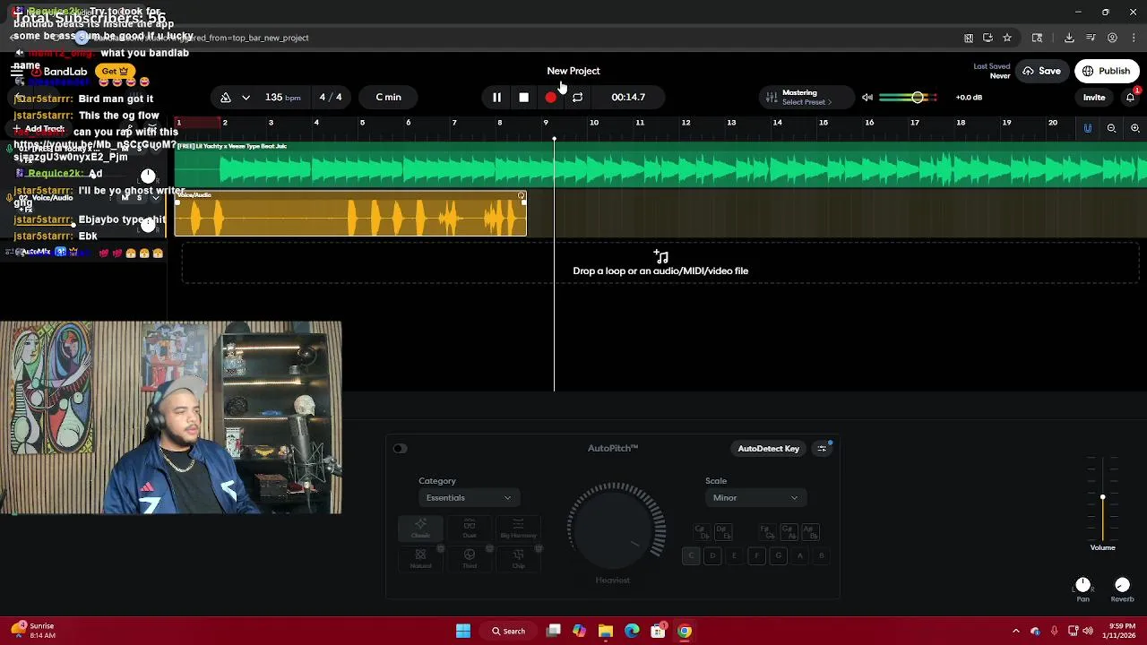Viewport: 1147px width, 645px height.
Task: Open the notifications bell
Action: coord(1131,97)
